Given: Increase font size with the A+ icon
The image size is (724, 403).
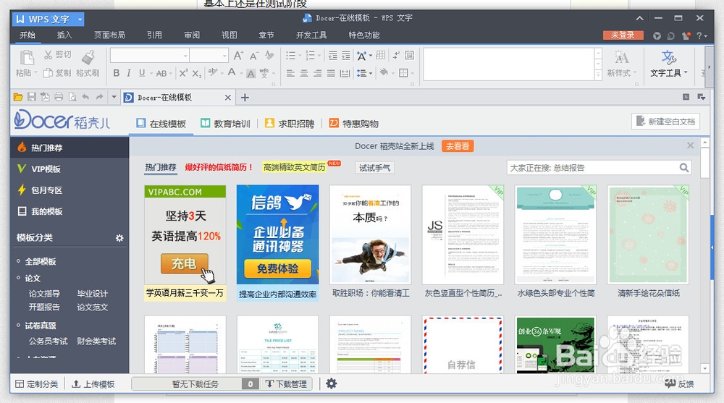Looking at the screenshot, I should [238, 56].
